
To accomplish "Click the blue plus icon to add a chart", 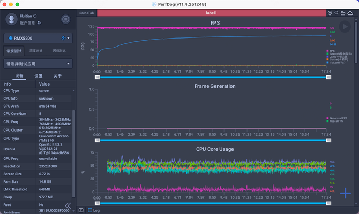I will click(346, 193).
